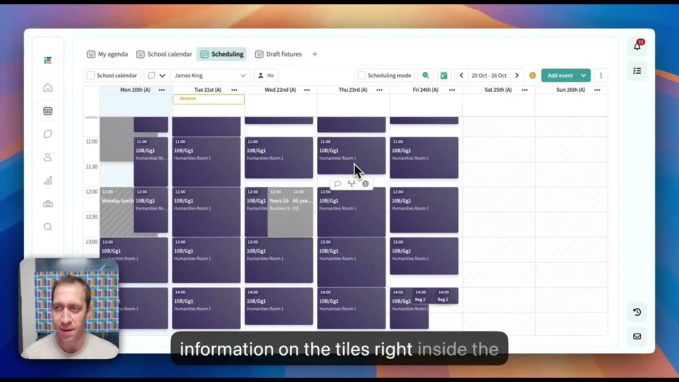This screenshot has height=382, width=679.
Task: Open the chat bubble icon in sidebar
Action: pos(48,134)
